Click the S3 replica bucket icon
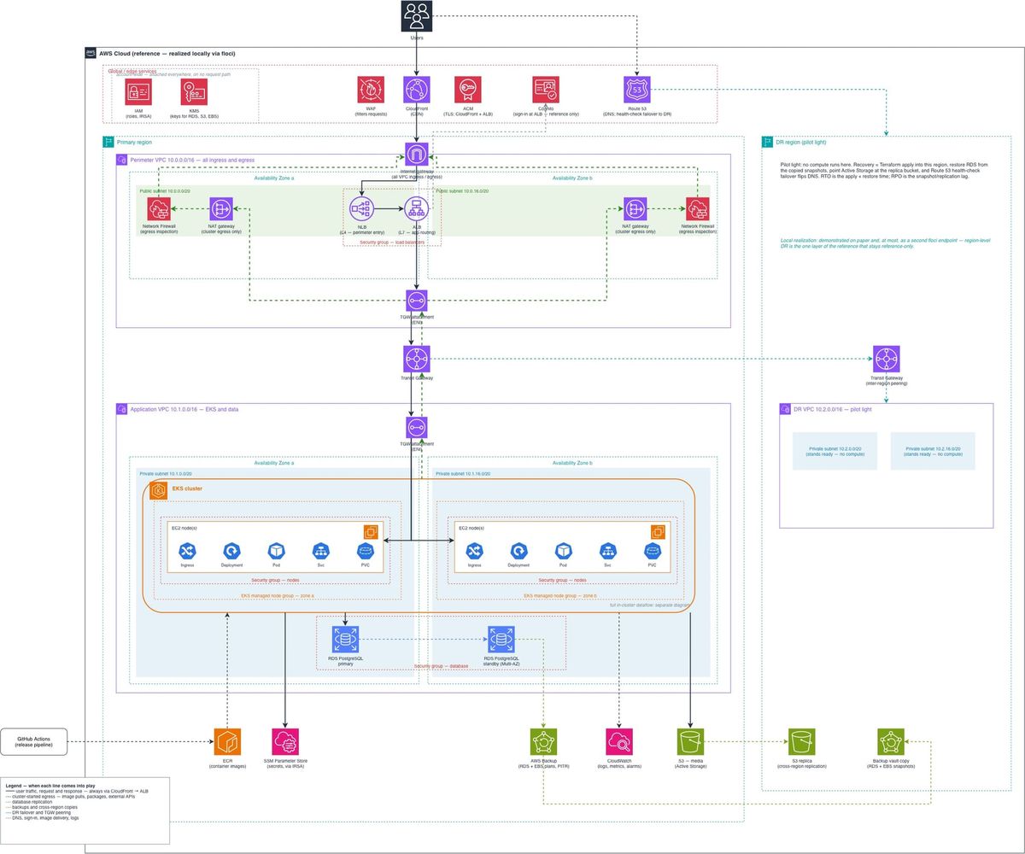Image resolution: width=1025 pixels, height=854 pixels. [x=801, y=742]
